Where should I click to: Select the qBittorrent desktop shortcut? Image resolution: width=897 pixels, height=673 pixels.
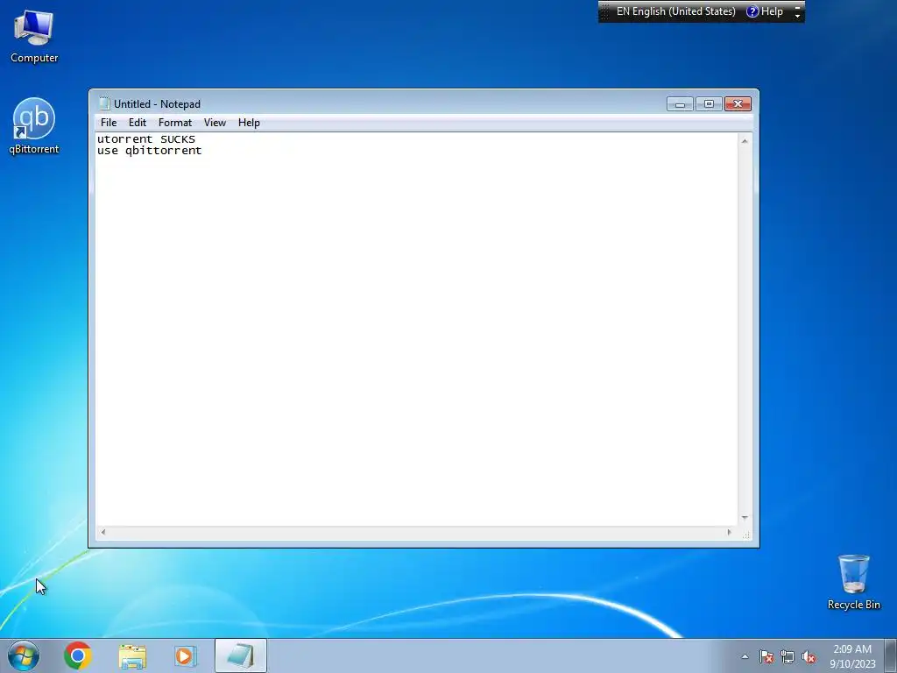pos(34,126)
